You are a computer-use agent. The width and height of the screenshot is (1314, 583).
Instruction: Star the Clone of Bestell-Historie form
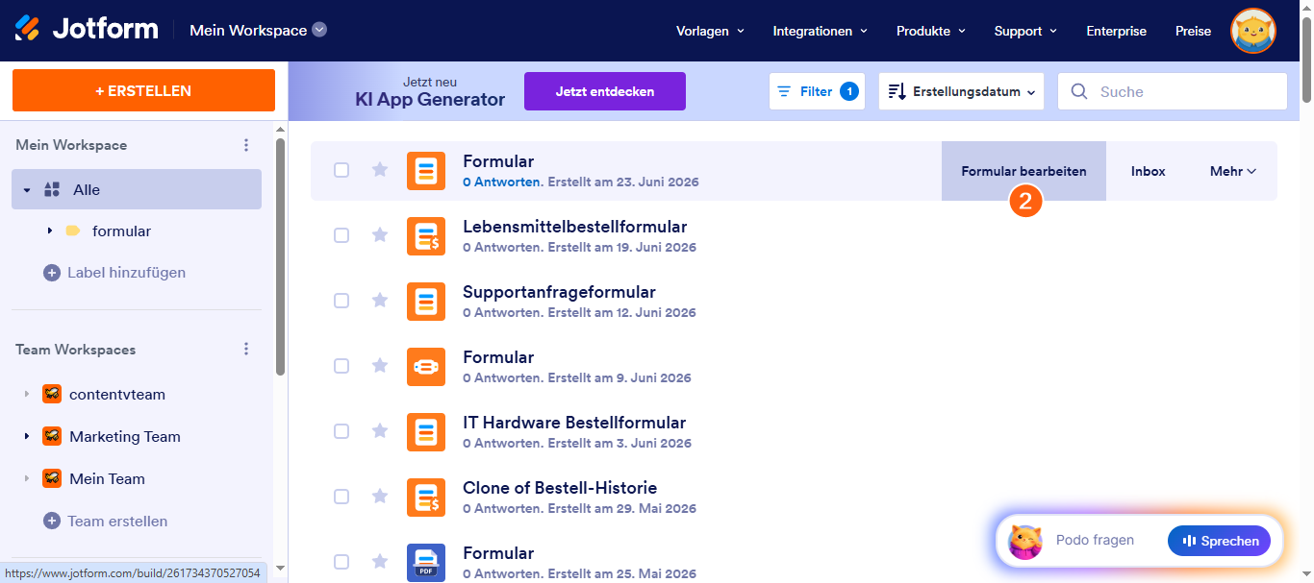pyautogui.click(x=380, y=497)
